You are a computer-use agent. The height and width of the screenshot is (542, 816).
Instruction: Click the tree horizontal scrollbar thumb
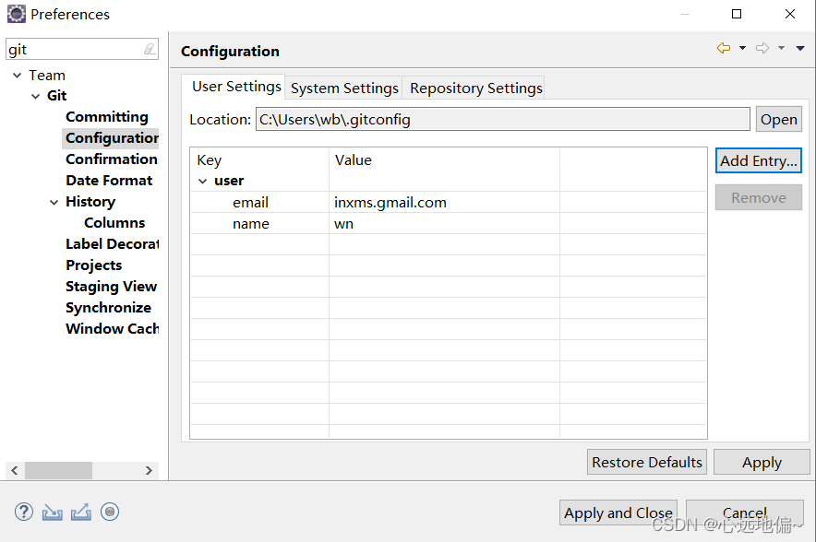click(x=58, y=471)
